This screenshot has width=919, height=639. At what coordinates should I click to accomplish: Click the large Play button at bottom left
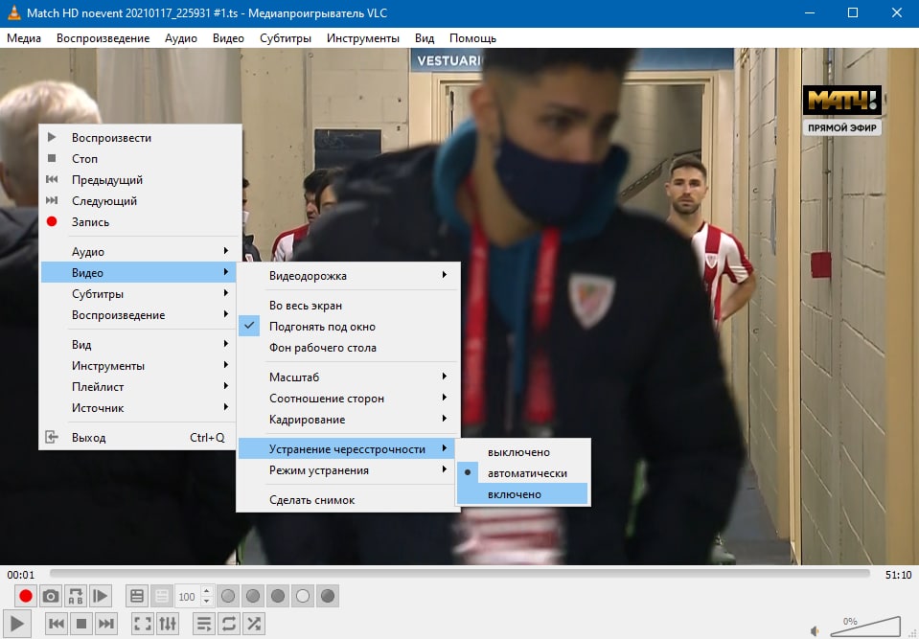coord(17,624)
